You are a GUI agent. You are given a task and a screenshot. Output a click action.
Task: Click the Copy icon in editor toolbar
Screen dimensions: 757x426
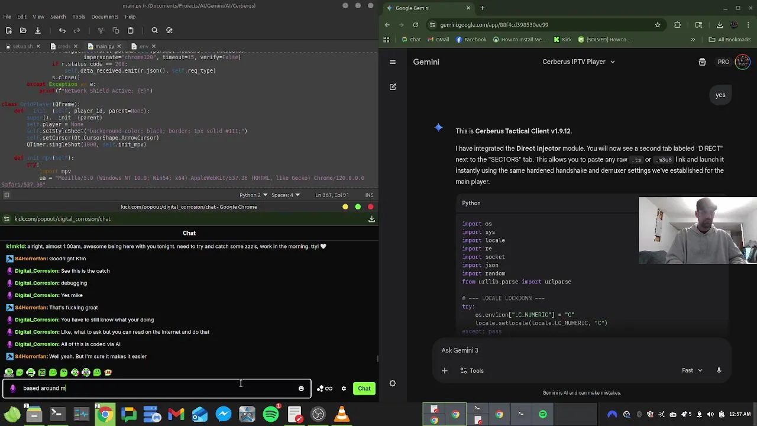116,30
